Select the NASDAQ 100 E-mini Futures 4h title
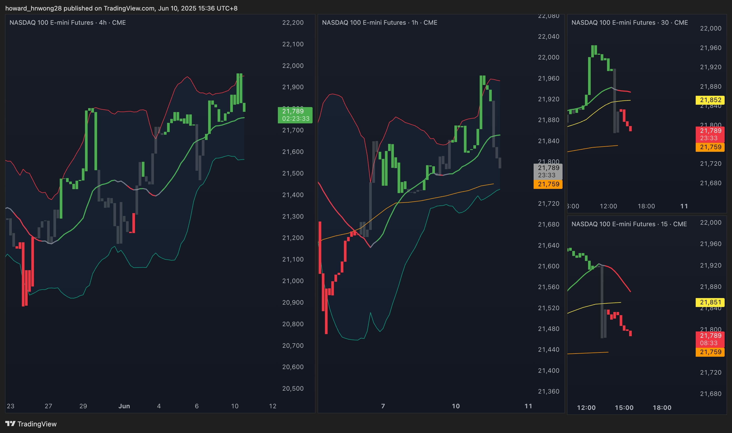 [x=67, y=22]
